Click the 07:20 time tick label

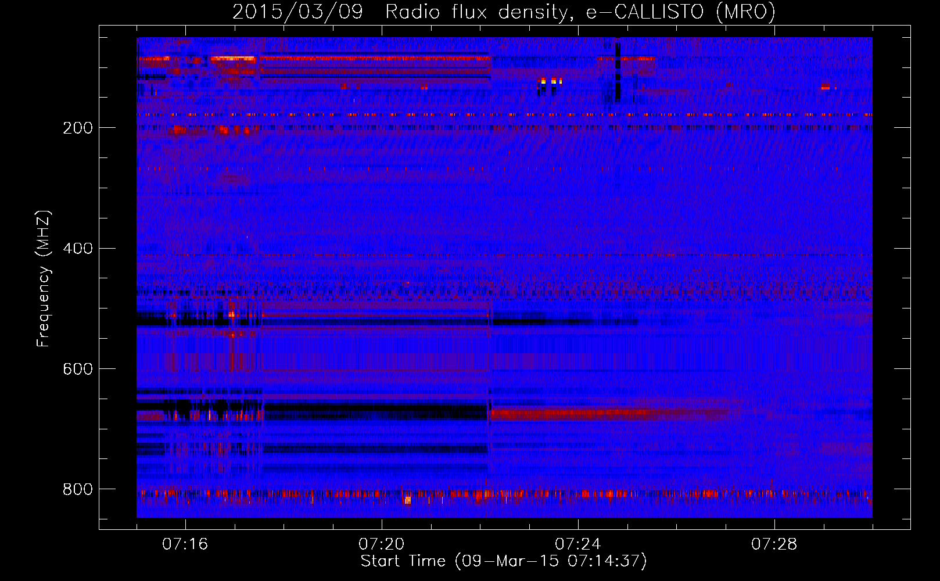(x=381, y=544)
